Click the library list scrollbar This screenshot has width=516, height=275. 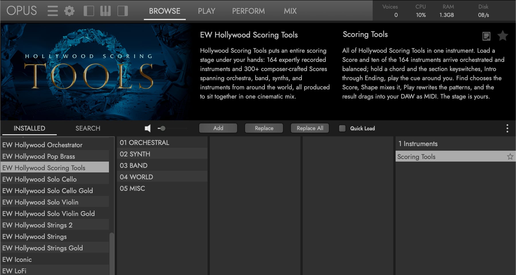[x=112, y=254]
